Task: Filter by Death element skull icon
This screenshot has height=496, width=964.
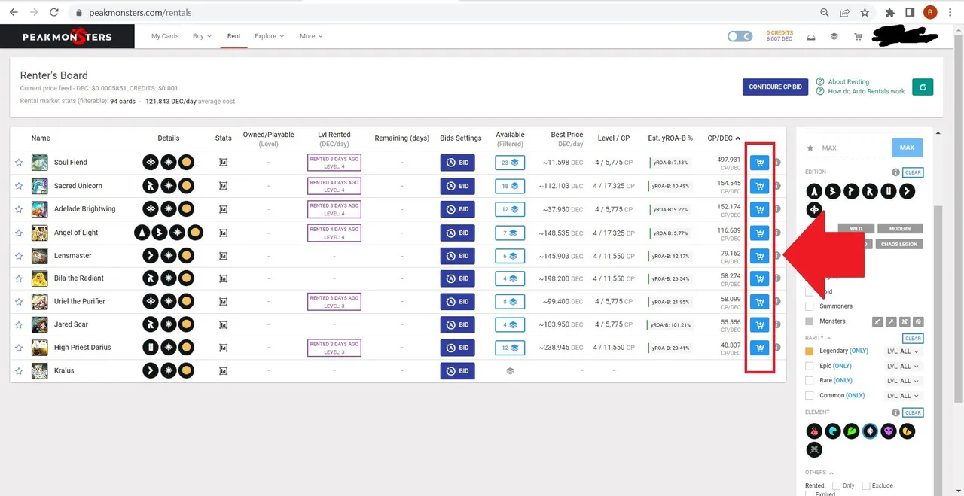Action: tap(889, 431)
